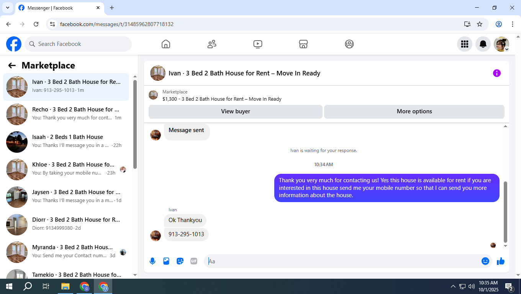This screenshot has width=521, height=294.
Task: Open the GIF picker
Action: [x=194, y=261]
